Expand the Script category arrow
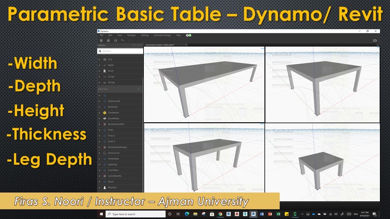The width and height of the screenshot is (390, 219). [x=100, y=77]
